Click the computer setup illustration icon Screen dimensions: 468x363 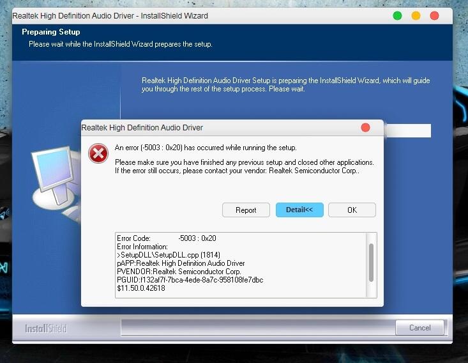[56, 184]
